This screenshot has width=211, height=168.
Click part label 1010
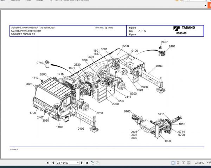tap(182, 124)
